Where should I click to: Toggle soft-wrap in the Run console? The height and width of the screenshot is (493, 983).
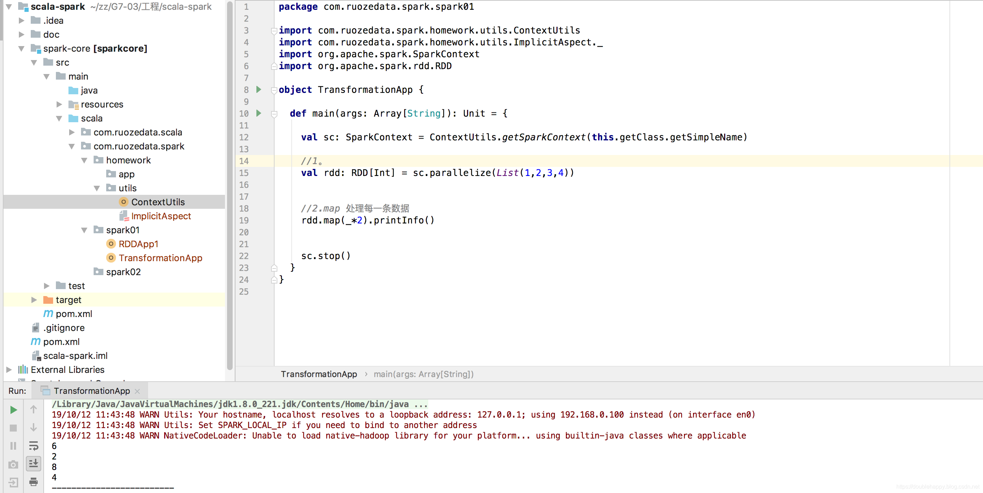34,446
